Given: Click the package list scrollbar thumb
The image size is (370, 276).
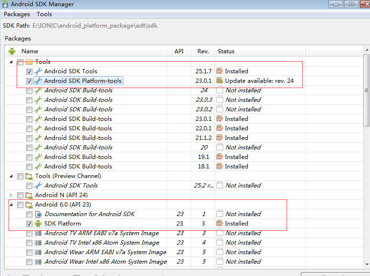Looking at the screenshot, I should (x=367, y=90).
